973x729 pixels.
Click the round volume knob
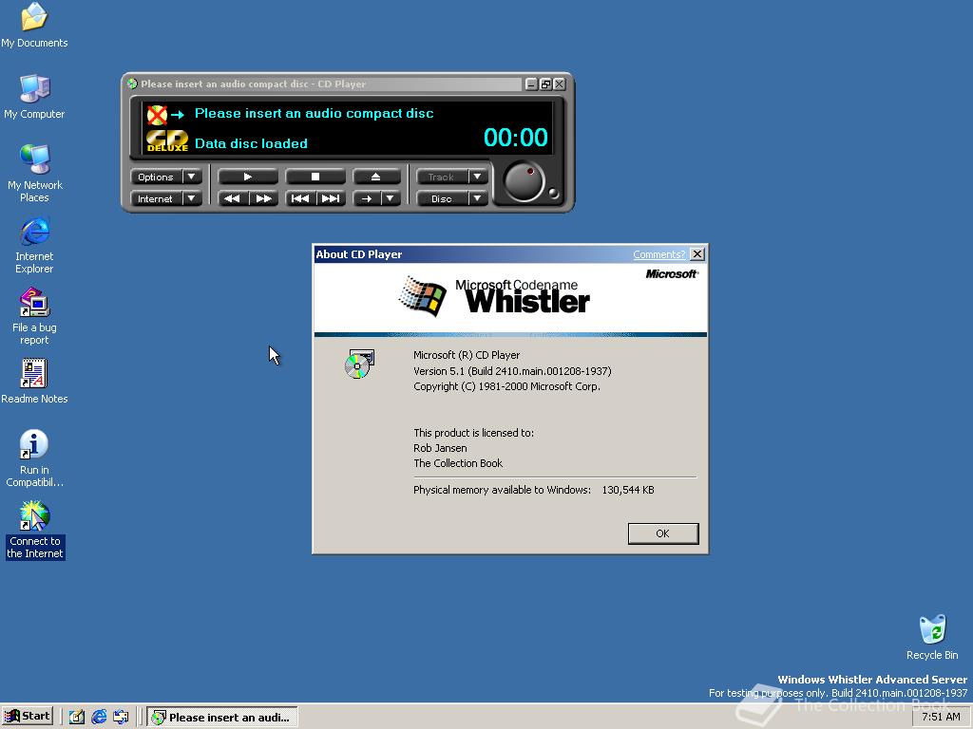[524, 181]
